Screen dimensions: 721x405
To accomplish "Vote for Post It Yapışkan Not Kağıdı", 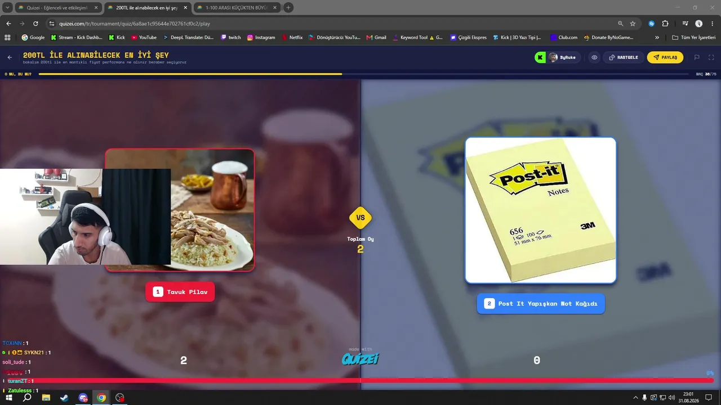I will coord(541,304).
